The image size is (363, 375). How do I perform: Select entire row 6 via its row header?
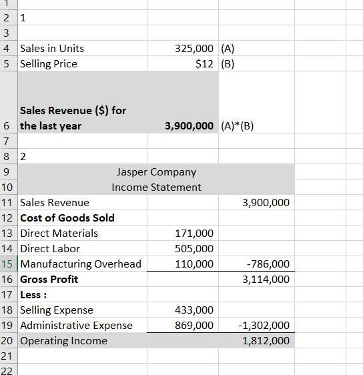[x=9, y=102]
